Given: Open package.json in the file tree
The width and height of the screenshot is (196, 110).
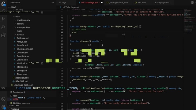Looking at the screenshot, I should (x=22, y=78).
